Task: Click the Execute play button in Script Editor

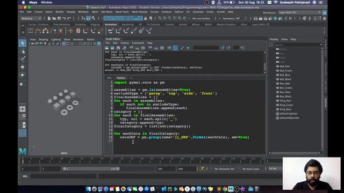Action: pyautogui.click(x=188, y=48)
